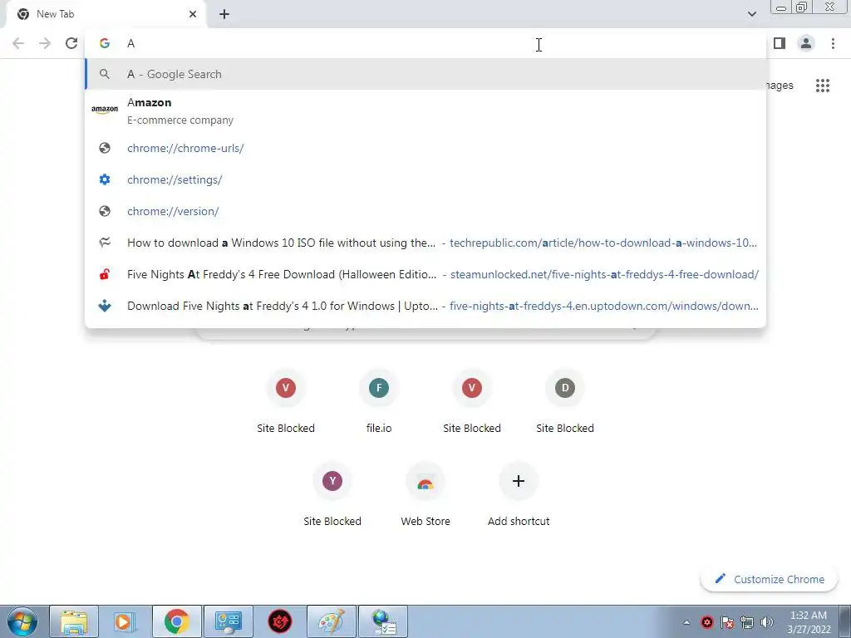Click the Customize Chrome button
The width and height of the screenshot is (851, 638).
770,579
